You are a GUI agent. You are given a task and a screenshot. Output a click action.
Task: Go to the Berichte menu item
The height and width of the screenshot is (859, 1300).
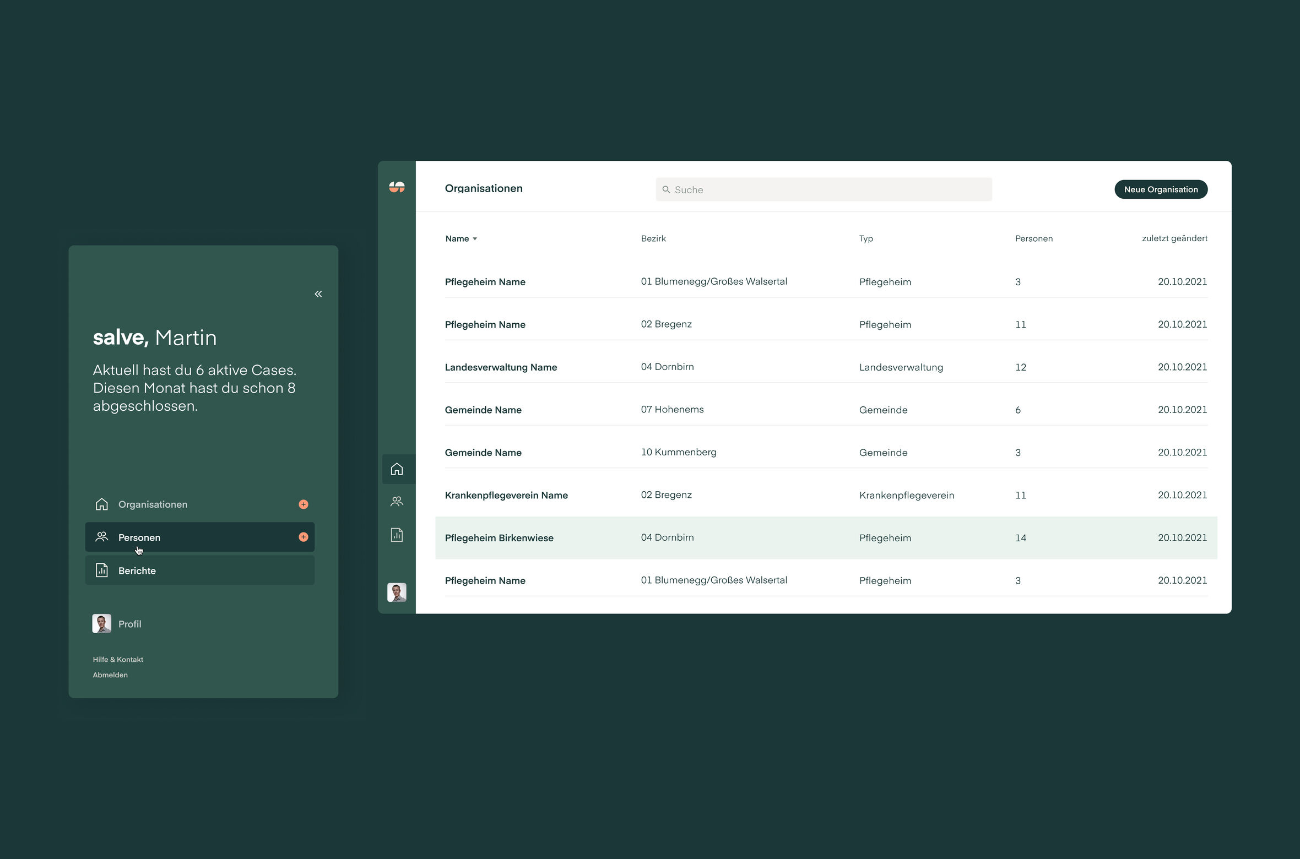pyautogui.click(x=137, y=571)
